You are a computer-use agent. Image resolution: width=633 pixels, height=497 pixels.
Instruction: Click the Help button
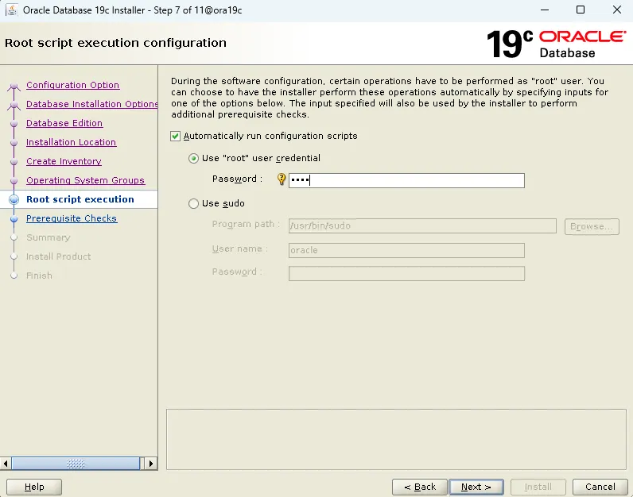pyautogui.click(x=34, y=487)
